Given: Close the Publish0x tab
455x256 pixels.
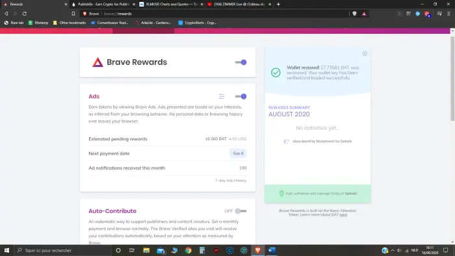Looking at the screenshot, I should point(134,5).
